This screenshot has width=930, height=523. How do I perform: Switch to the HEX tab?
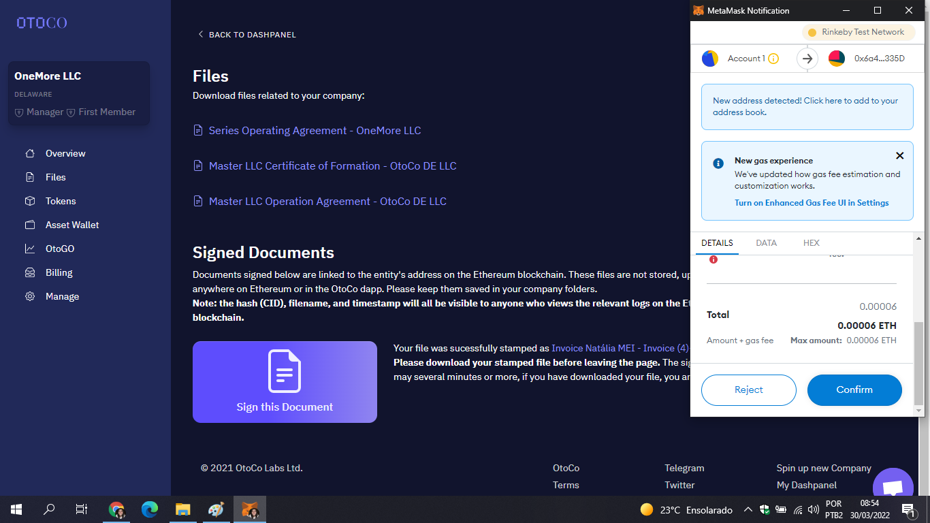click(x=812, y=243)
